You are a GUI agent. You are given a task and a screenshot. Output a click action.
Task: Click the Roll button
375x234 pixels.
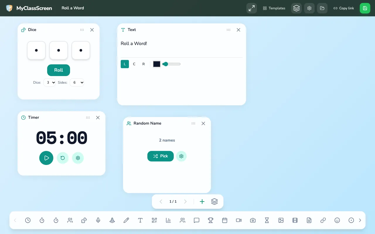point(59,70)
